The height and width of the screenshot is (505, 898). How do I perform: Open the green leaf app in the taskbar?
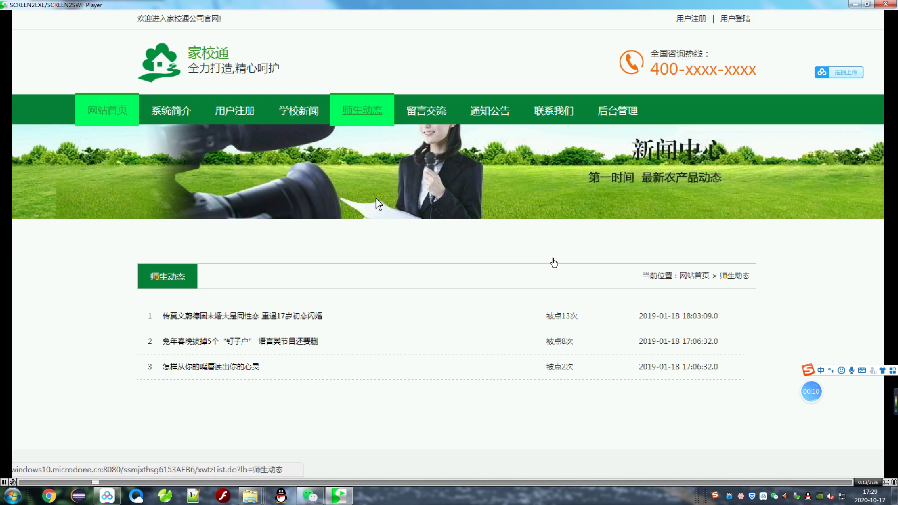point(165,496)
